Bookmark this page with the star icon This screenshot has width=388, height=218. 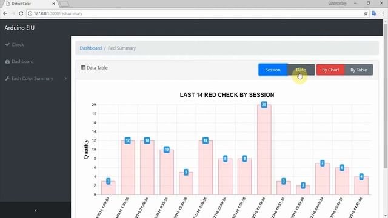[x=366, y=13]
